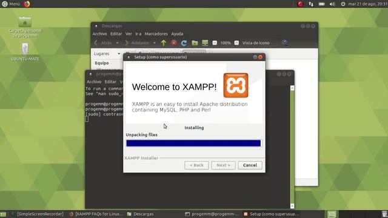Open the trash icon in bottom panel

(x=384, y=214)
